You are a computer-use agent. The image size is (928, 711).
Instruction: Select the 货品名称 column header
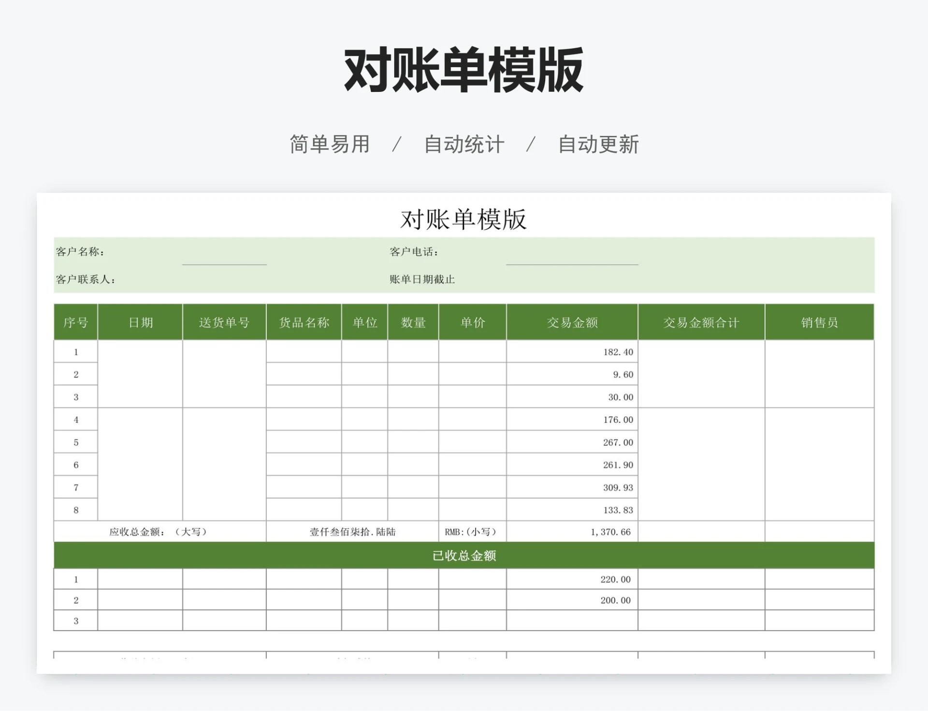(304, 322)
